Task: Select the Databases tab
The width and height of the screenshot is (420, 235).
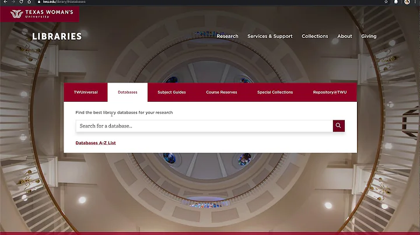Action: [128, 92]
